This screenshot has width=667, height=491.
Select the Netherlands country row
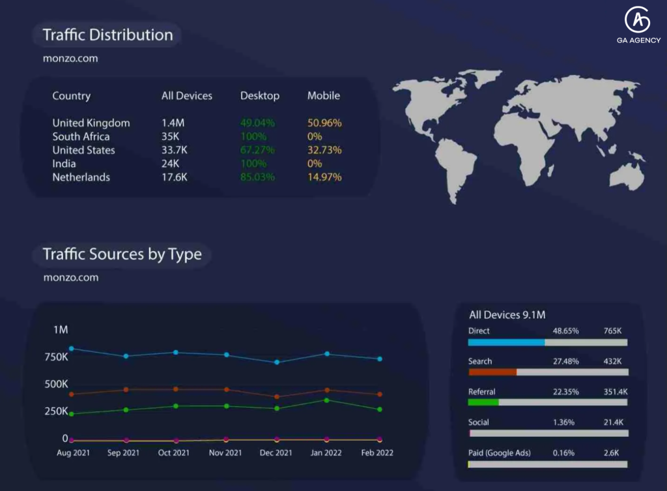click(197, 177)
